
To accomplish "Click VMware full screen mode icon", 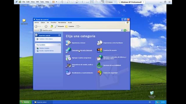I will 92,2.
